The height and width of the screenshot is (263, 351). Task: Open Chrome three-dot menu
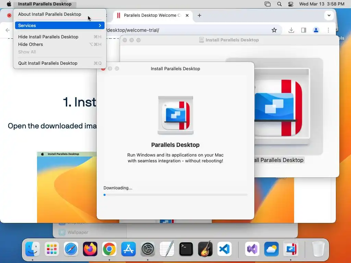coord(328,30)
